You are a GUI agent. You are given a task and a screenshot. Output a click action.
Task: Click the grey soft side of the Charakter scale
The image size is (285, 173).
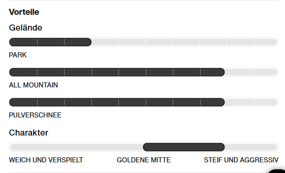tap(76, 147)
